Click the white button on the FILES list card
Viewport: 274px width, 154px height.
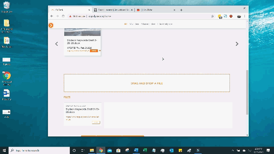click(x=96, y=122)
